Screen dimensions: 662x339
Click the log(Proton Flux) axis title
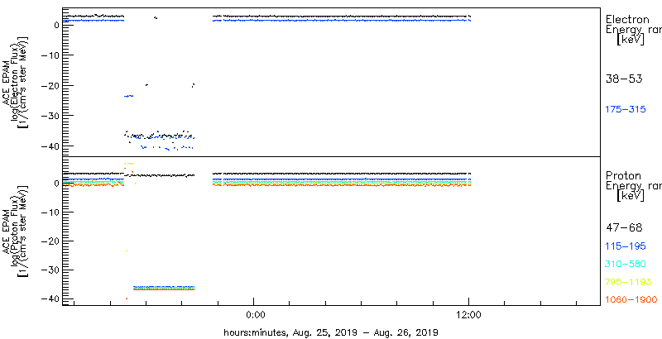click(16, 231)
